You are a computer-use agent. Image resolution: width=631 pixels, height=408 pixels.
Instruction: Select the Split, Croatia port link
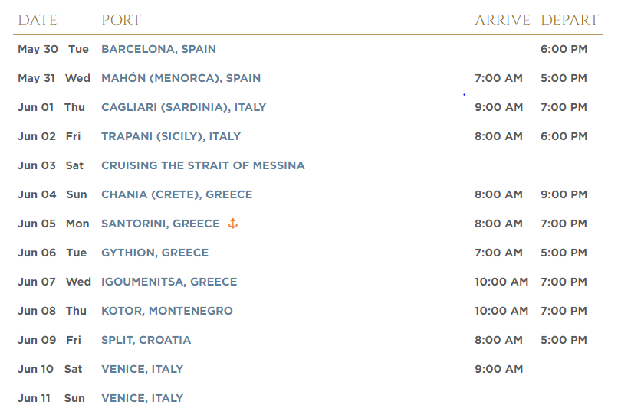(x=146, y=340)
